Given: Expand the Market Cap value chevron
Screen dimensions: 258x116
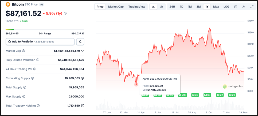Looking at the screenshot, I should point(83,51).
